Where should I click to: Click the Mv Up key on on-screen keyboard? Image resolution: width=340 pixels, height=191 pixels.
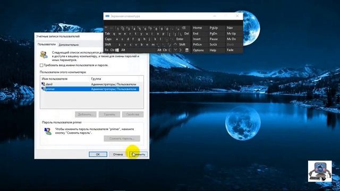click(232, 33)
